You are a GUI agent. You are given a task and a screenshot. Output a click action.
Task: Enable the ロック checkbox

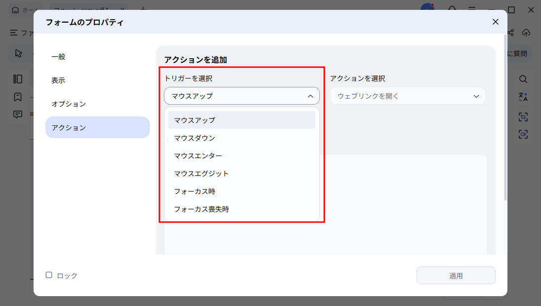coord(48,275)
